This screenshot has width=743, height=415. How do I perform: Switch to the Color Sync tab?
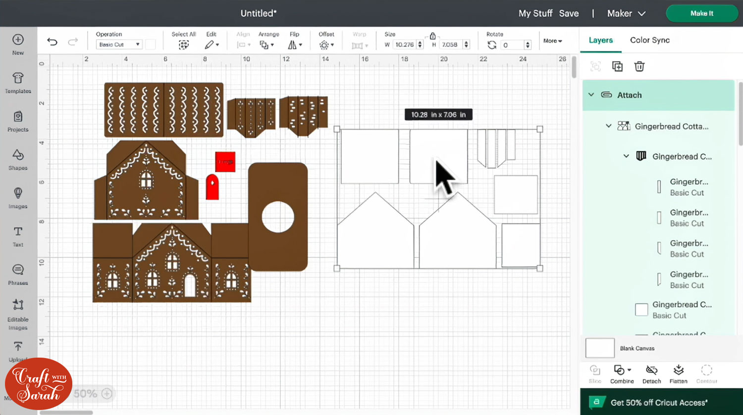coord(649,40)
